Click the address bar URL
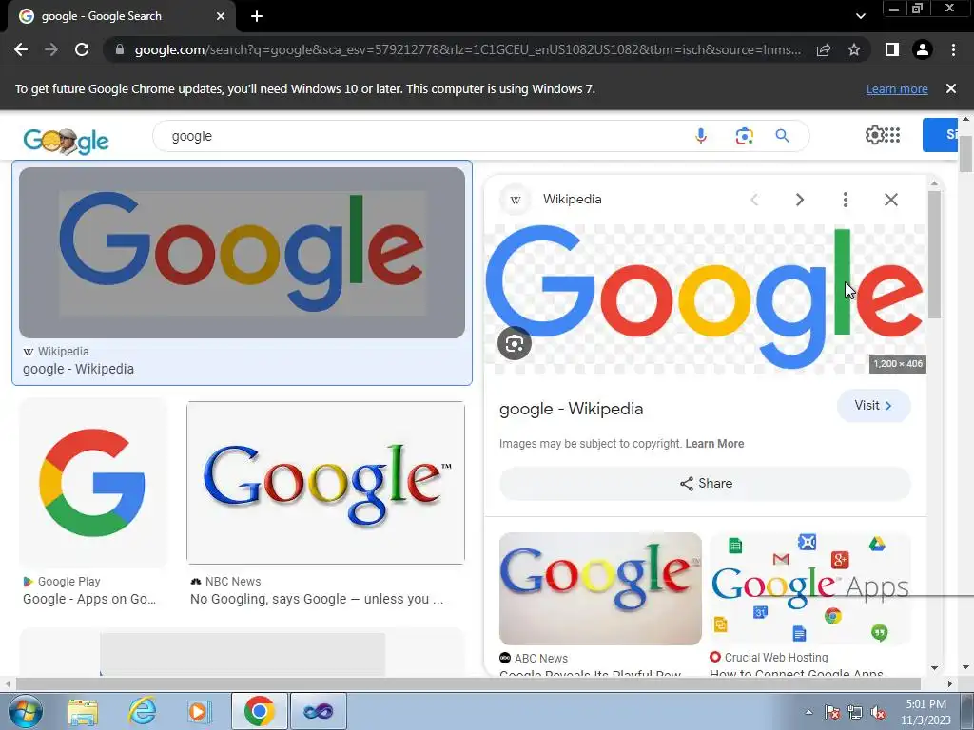The height and width of the screenshot is (730, 974). click(467, 49)
